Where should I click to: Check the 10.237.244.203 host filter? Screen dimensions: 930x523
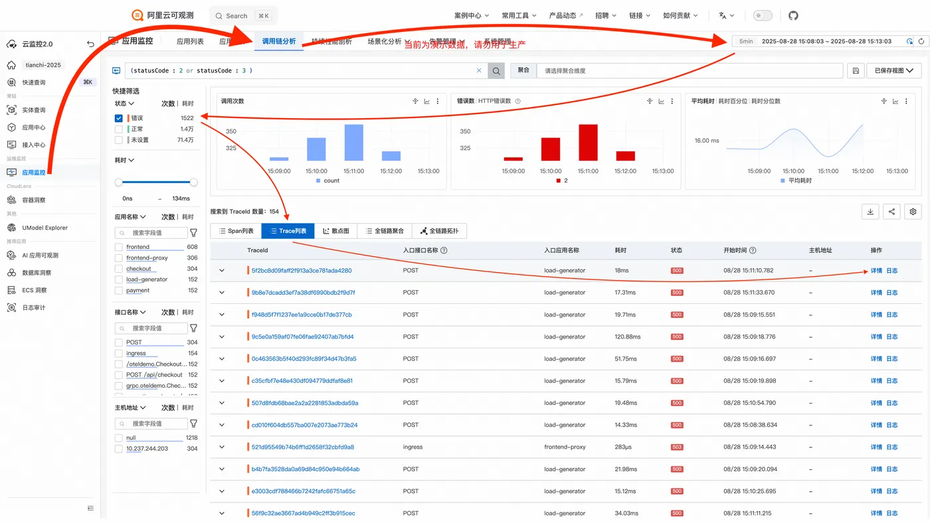tap(119, 449)
